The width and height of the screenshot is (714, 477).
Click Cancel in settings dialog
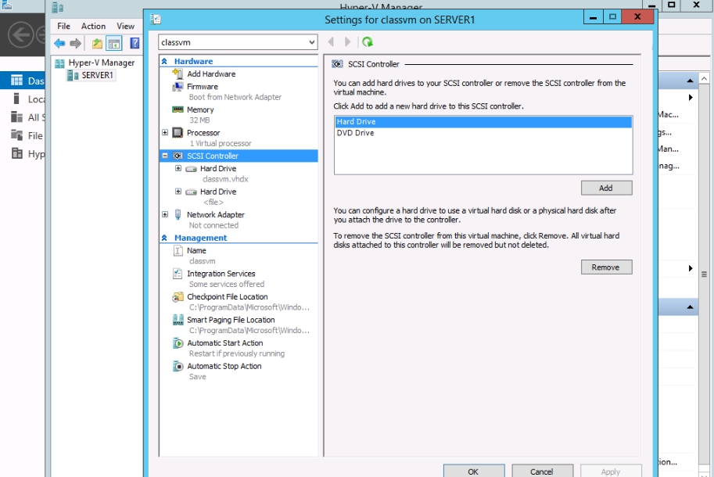542,471
